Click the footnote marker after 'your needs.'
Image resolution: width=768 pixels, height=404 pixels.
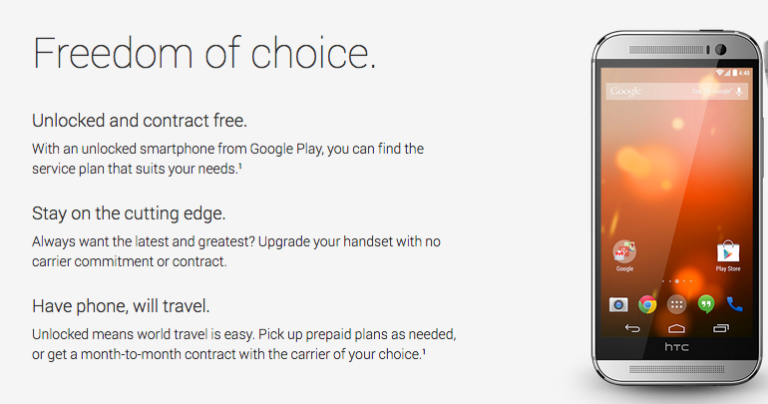(240, 166)
